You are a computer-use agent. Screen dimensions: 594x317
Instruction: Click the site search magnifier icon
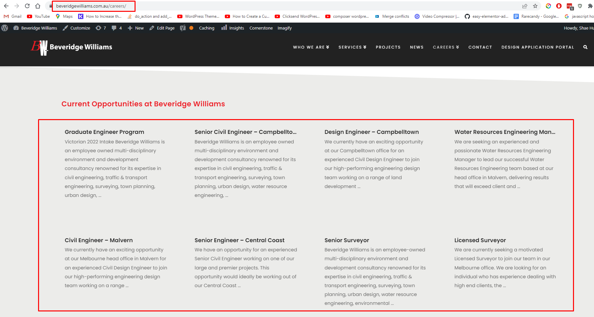click(585, 47)
